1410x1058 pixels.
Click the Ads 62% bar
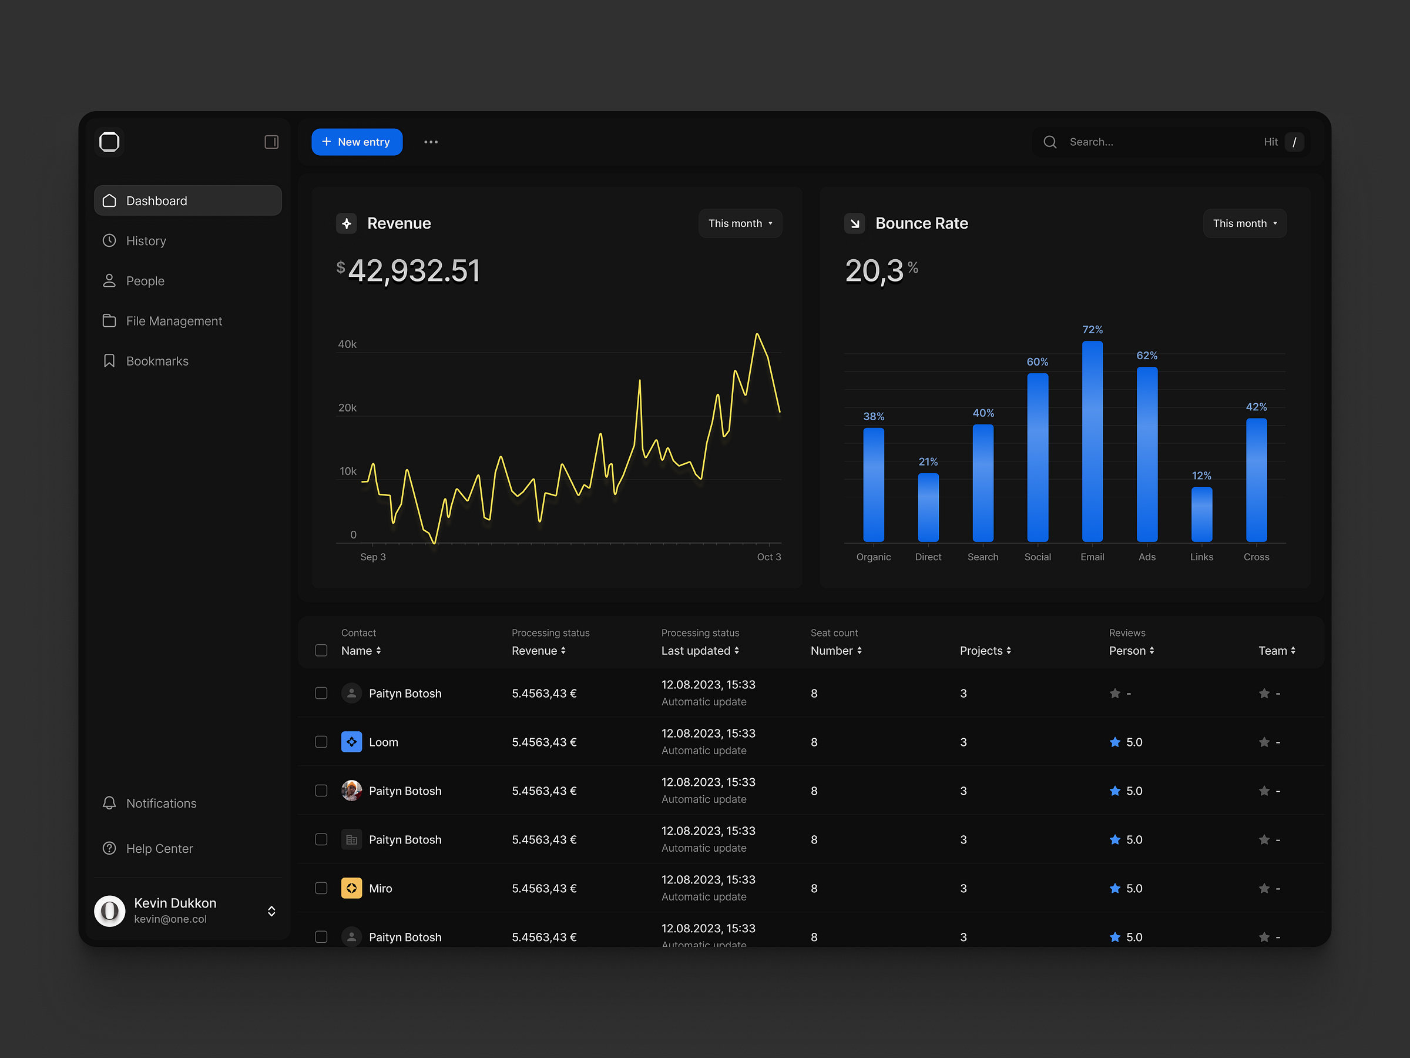(1147, 454)
